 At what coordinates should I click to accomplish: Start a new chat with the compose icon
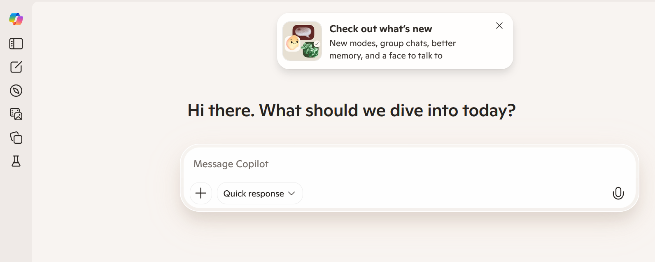(x=16, y=67)
